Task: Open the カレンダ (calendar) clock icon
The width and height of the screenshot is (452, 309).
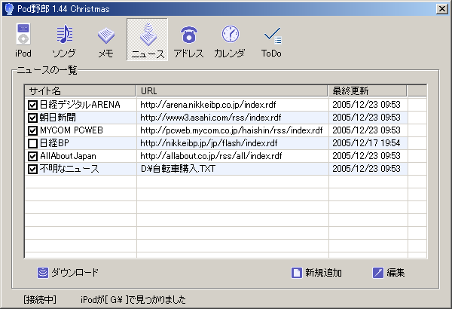Action: point(230,40)
